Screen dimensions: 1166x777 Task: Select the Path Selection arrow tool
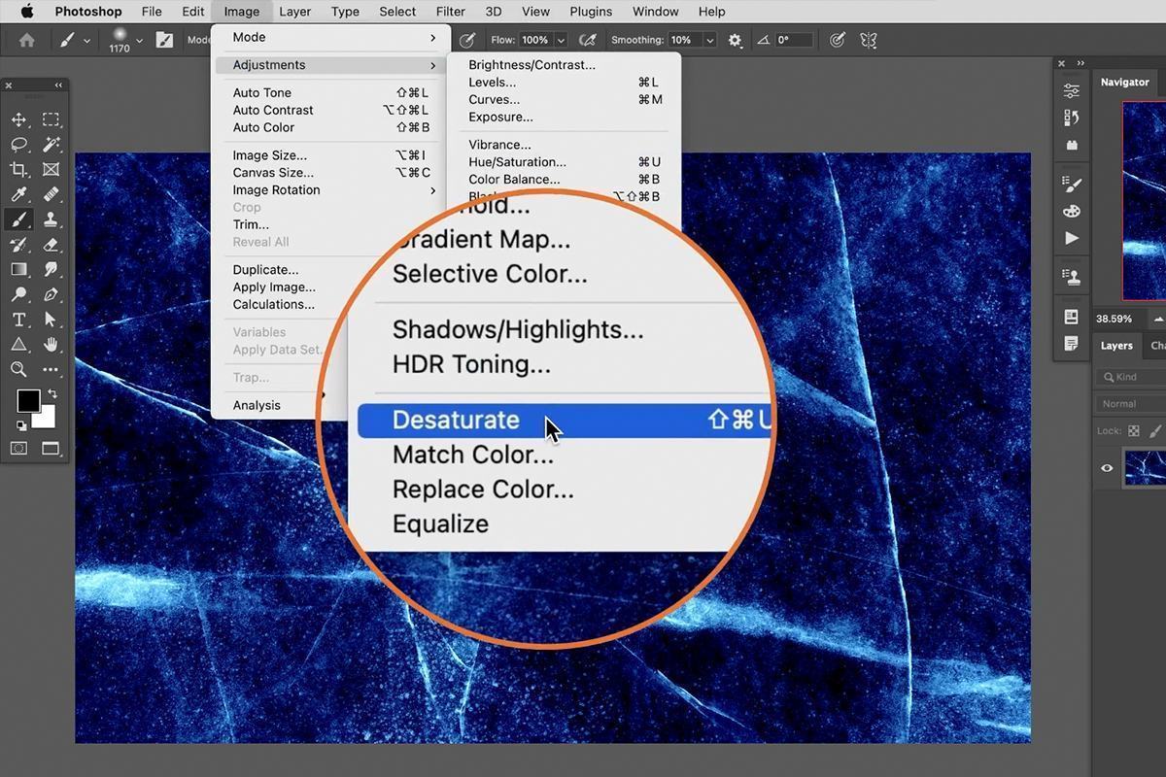click(51, 320)
